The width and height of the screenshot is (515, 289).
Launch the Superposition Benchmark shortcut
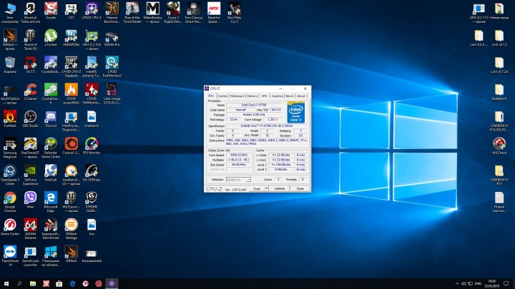pos(51,229)
